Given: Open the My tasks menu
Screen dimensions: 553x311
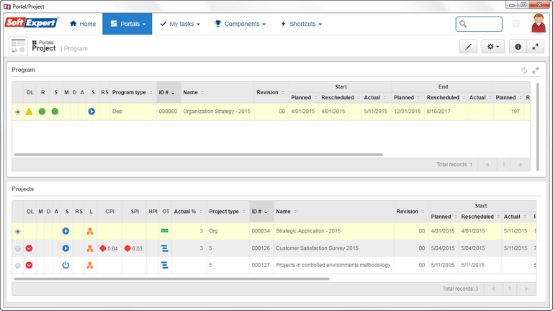Looking at the screenshot, I should [x=180, y=24].
